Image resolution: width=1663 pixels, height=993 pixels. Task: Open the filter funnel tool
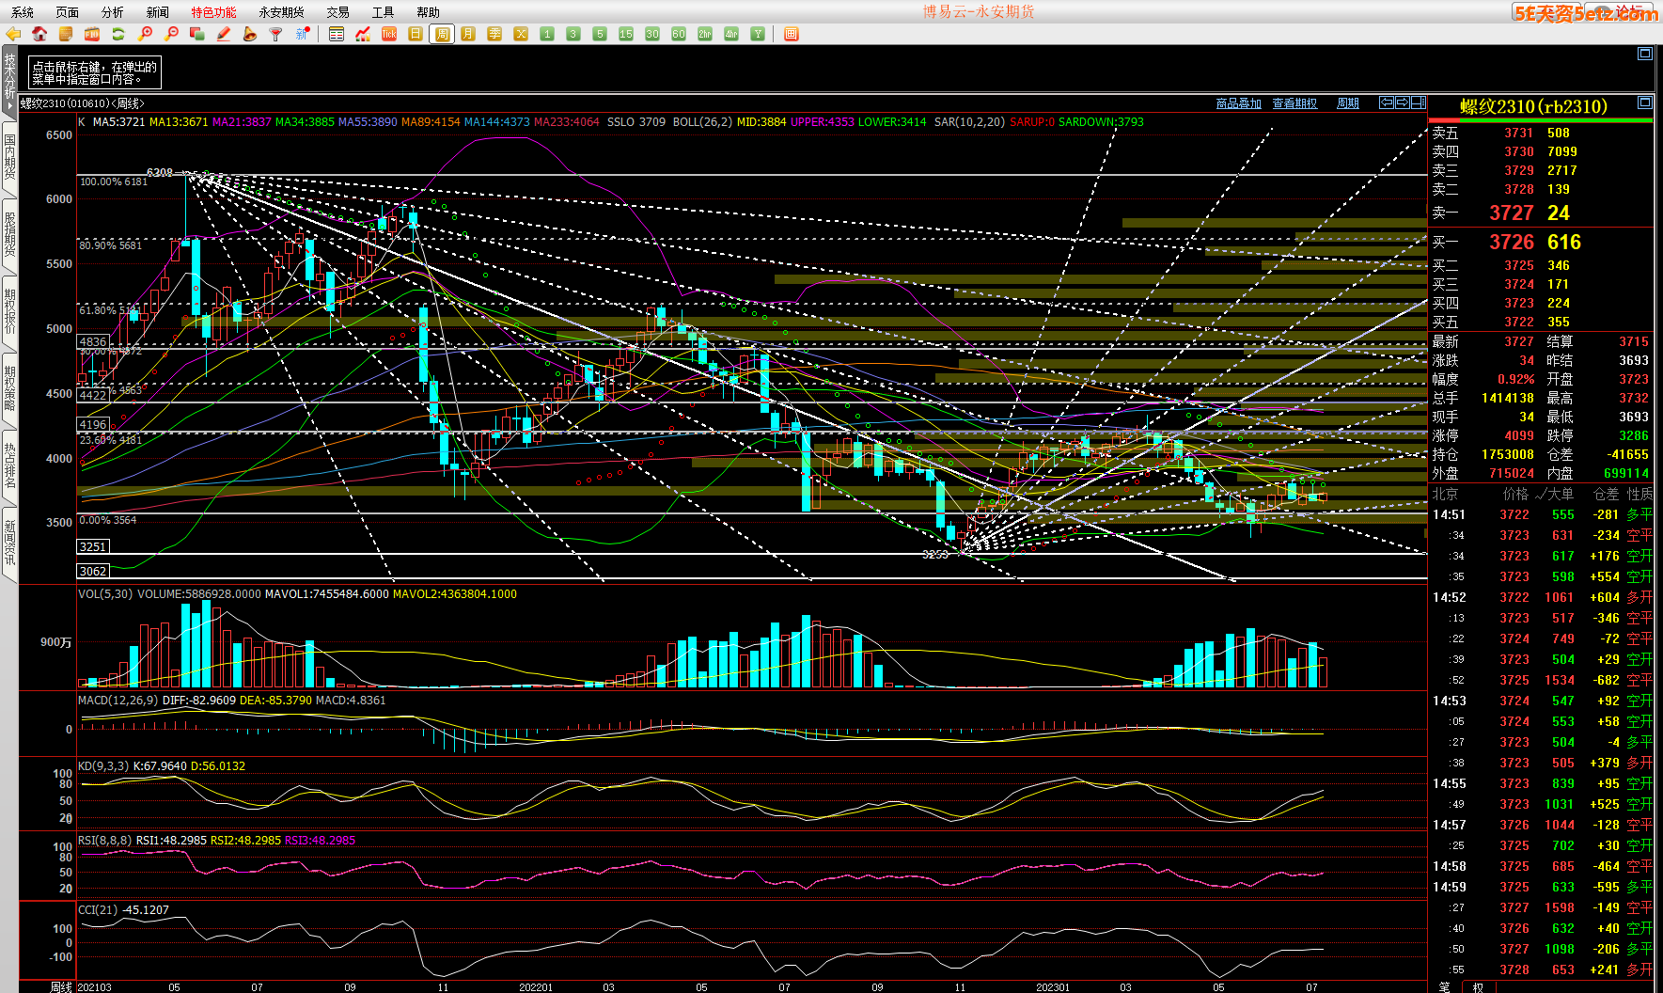[276, 34]
